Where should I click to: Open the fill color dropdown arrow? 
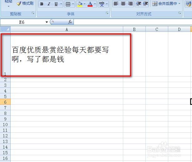click(85, 4)
